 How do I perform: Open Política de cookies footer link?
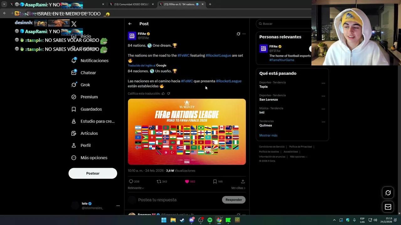tap(269, 152)
